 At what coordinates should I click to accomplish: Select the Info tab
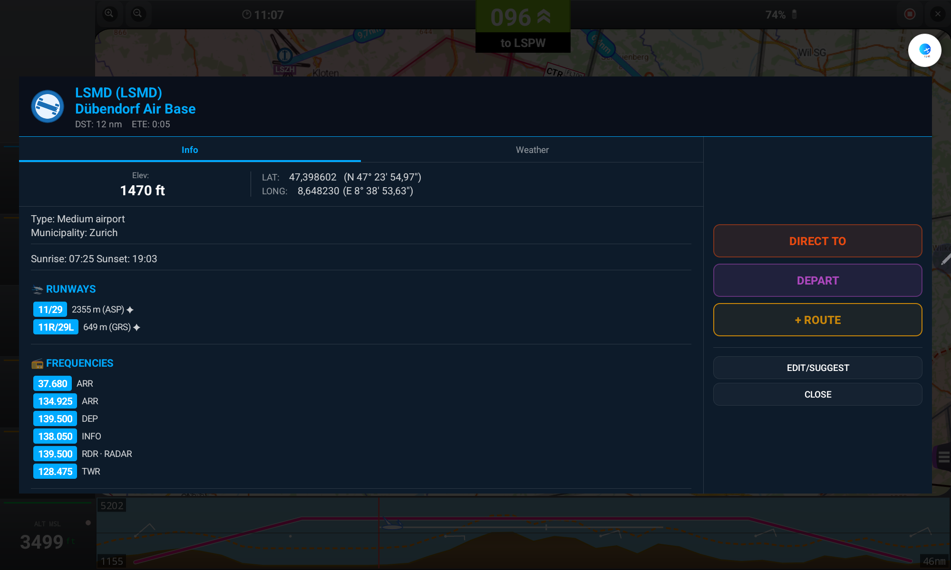[190, 150]
